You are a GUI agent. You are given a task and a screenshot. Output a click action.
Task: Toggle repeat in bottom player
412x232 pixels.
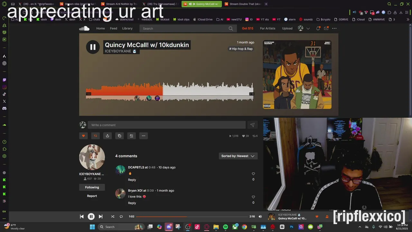click(x=121, y=217)
